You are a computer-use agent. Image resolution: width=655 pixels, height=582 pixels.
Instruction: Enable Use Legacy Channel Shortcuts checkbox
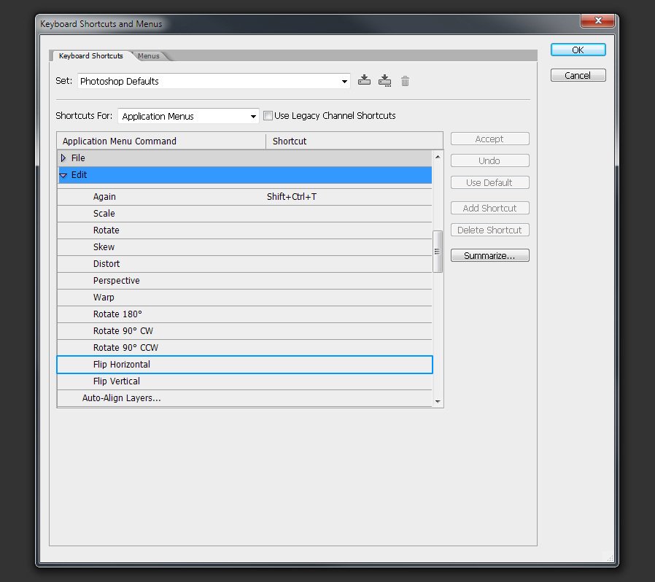pyautogui.click(x=268, y=116)
